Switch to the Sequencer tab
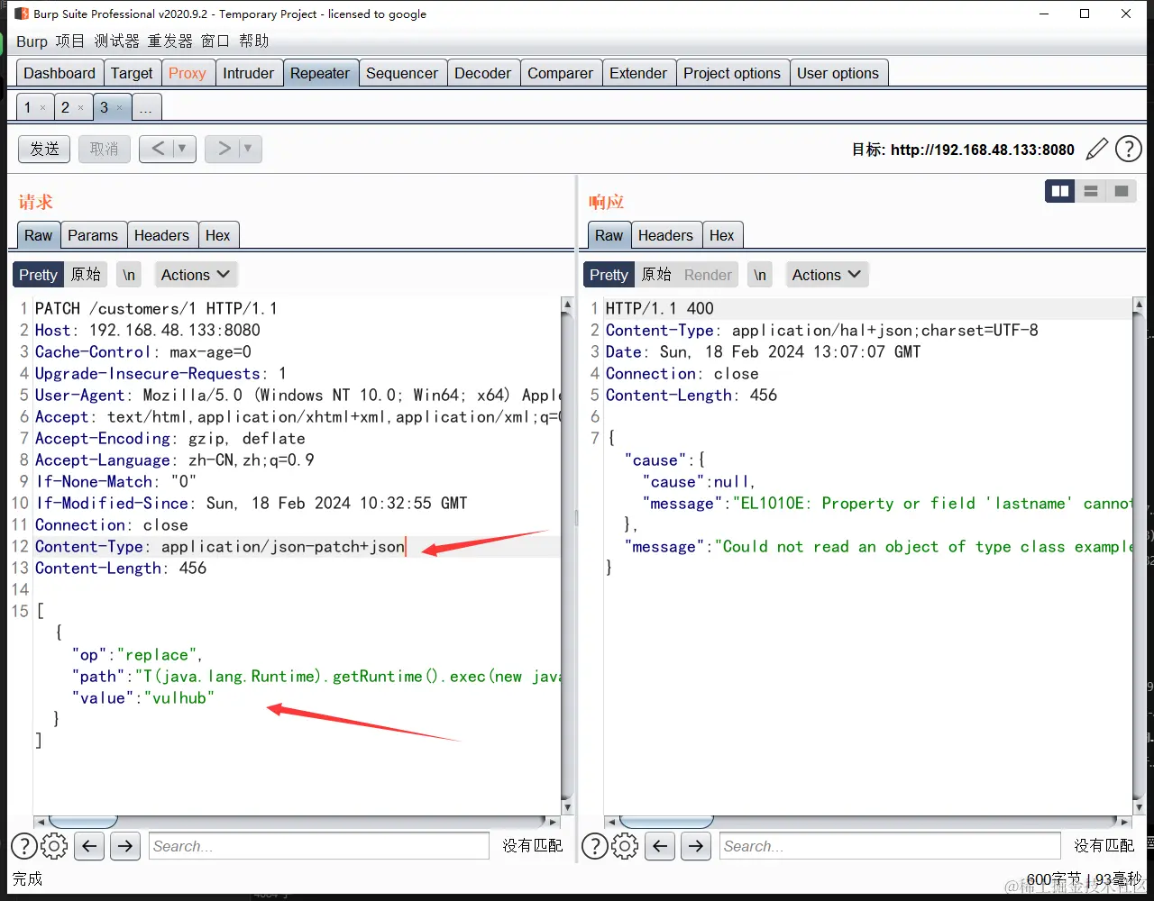 402,73
